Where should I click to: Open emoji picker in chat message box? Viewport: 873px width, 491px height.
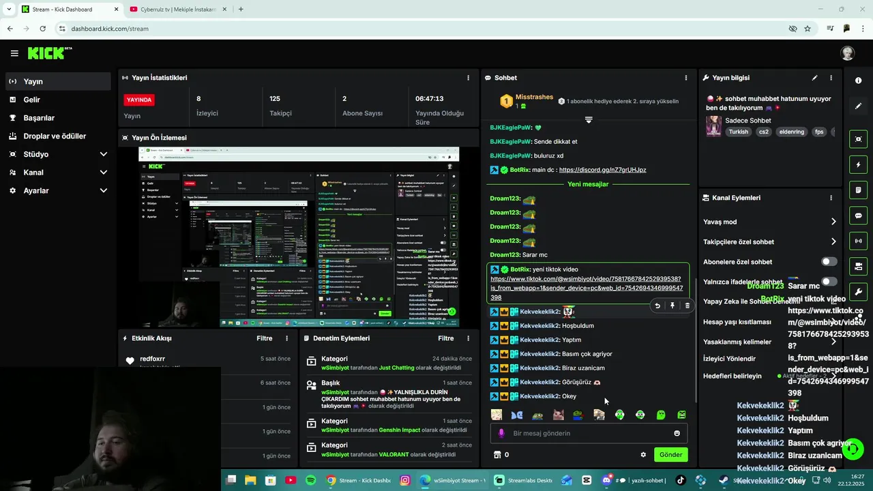click(x=677, y=433)
